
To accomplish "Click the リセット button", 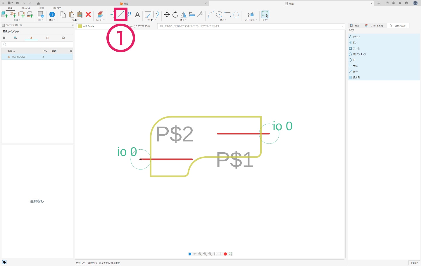I will [x=414, y=263].
